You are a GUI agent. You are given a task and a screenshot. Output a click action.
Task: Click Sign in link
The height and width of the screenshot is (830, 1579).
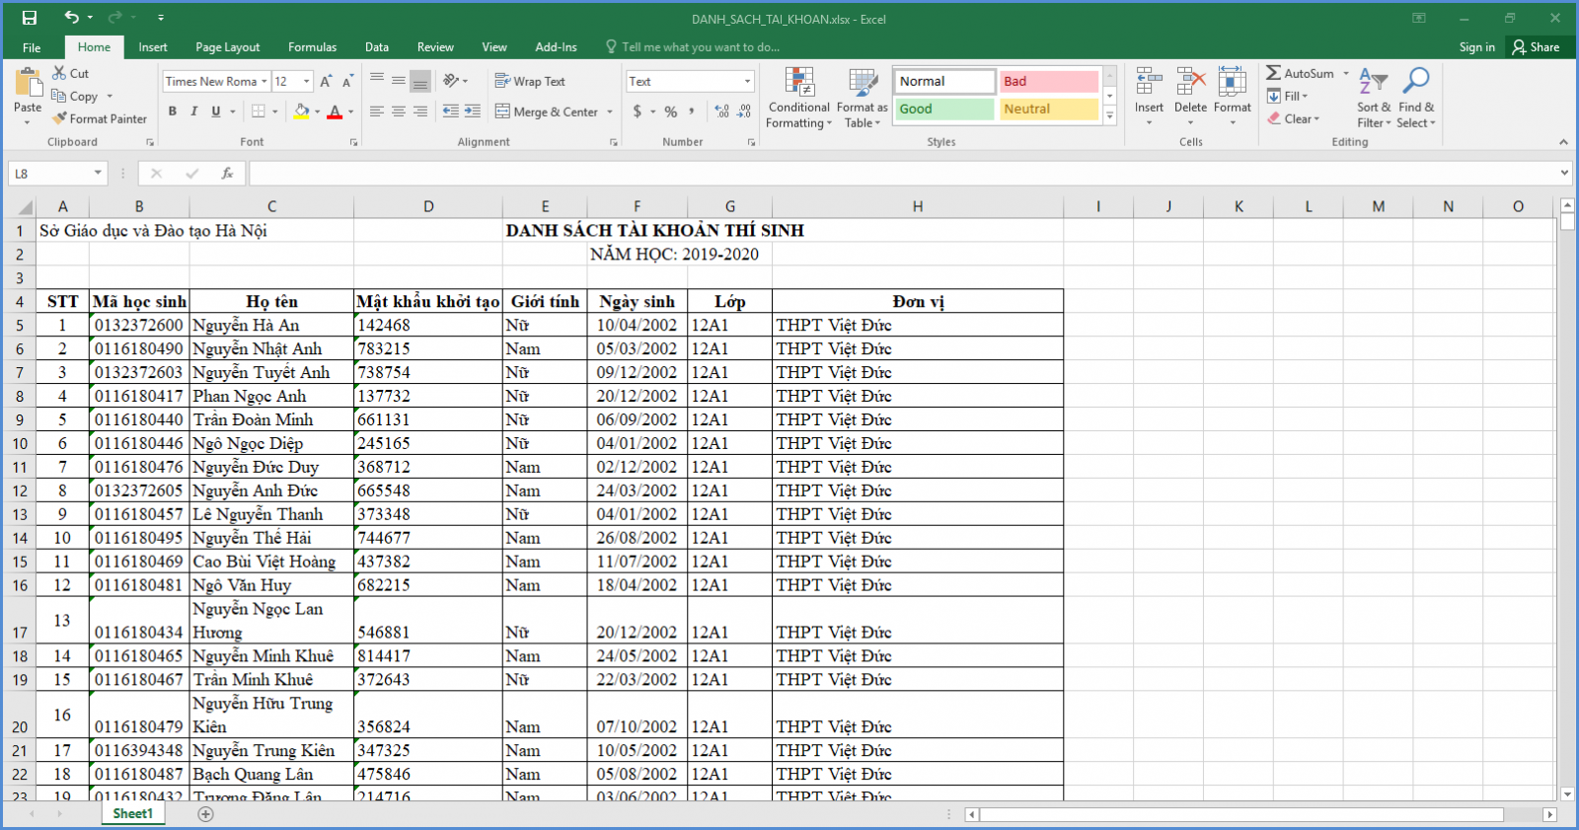[1476, 47]
